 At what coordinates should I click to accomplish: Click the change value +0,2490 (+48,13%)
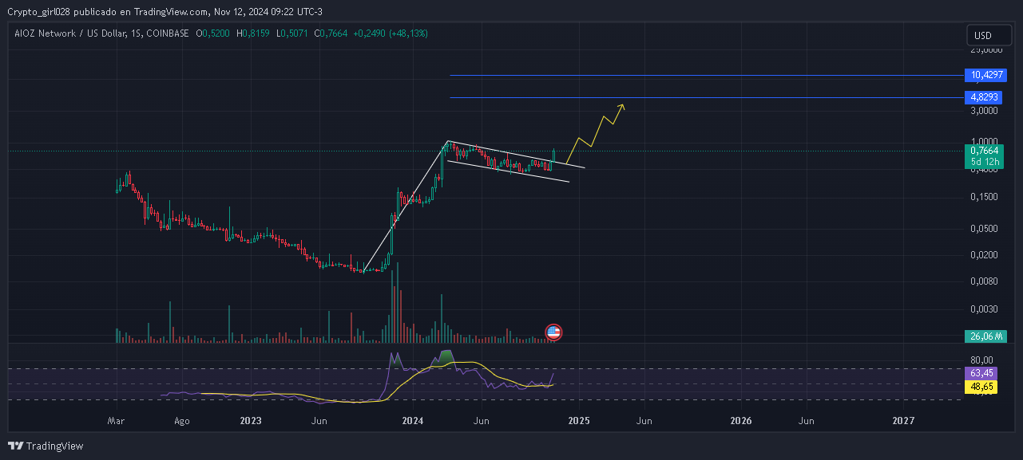[x=391, y=33]
